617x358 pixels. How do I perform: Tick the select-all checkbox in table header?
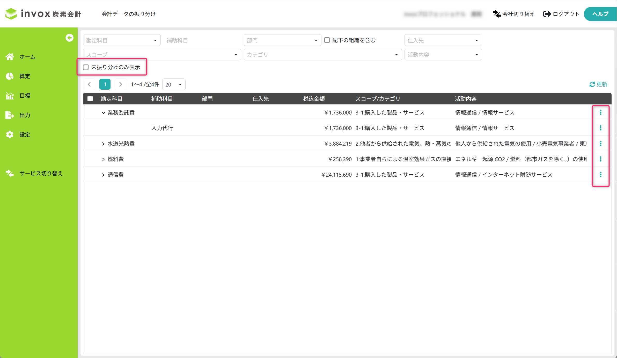pos(90,99)
